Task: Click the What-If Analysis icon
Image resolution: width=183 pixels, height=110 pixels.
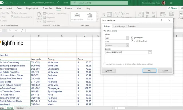Action: 163,14
